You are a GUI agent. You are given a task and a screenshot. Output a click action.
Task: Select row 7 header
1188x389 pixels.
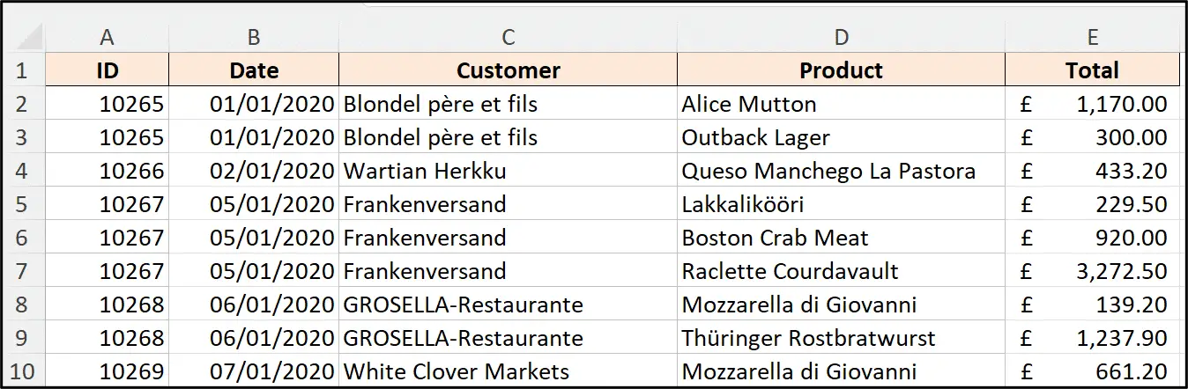point(23,271)
